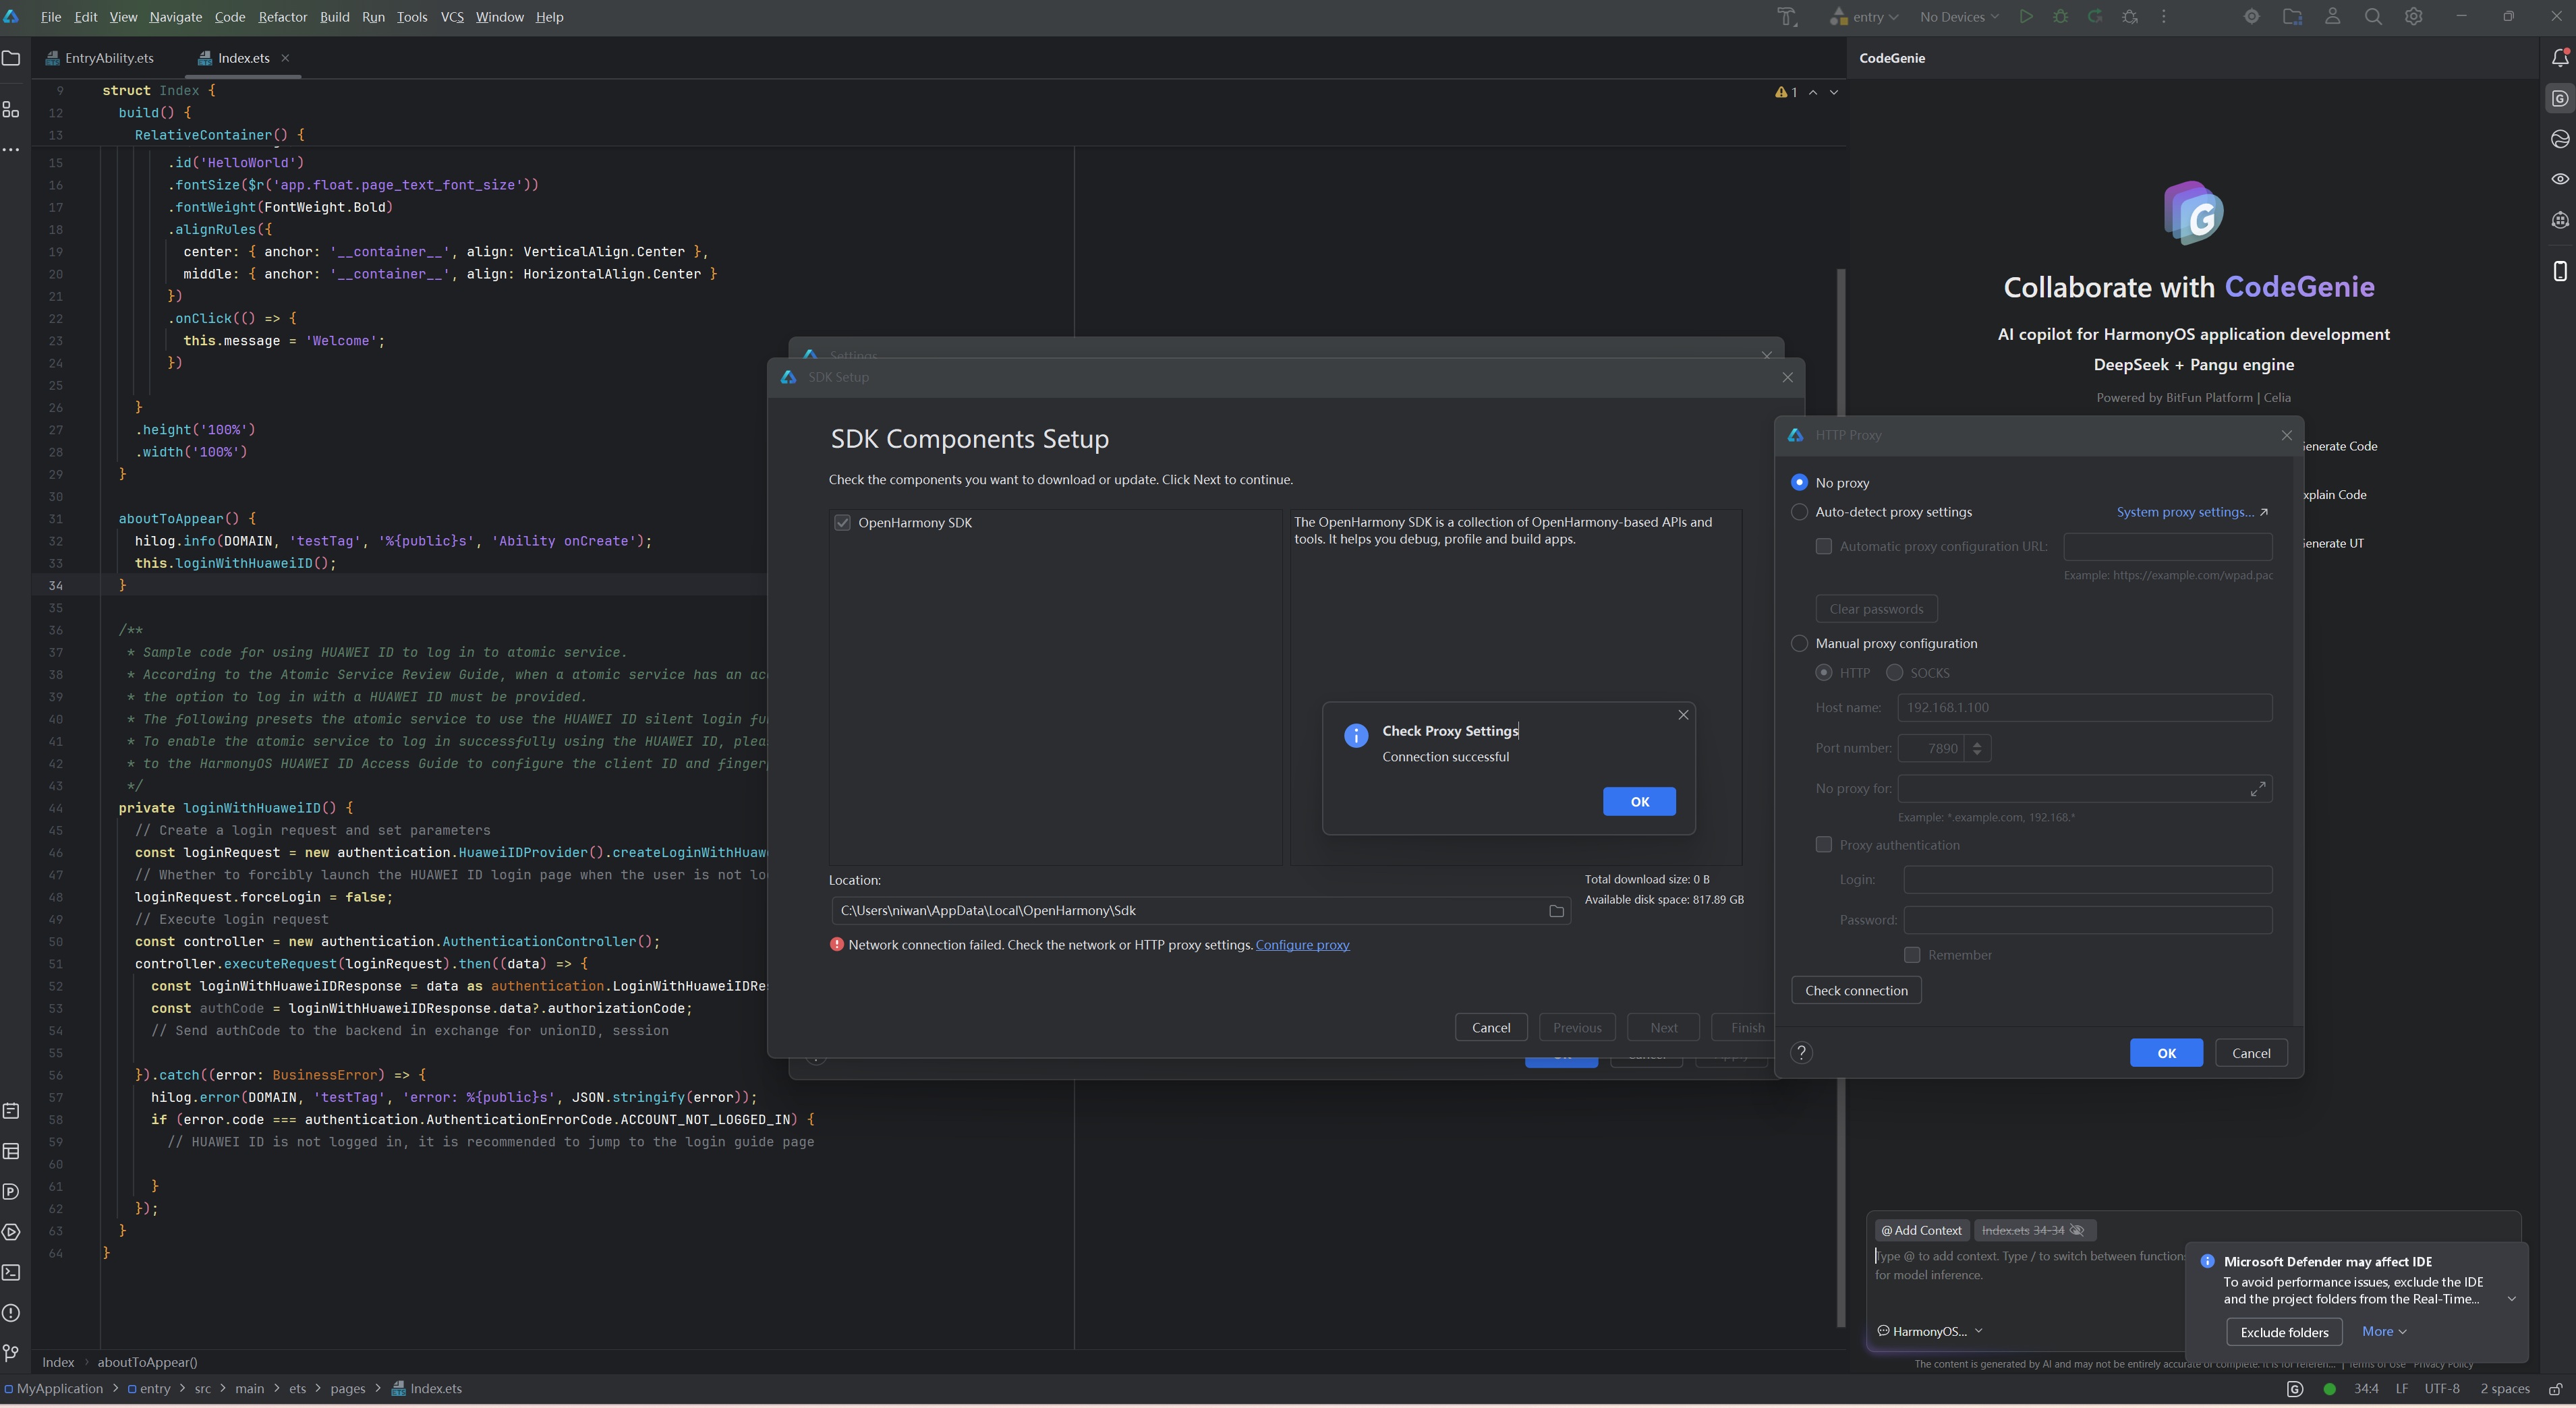This screenshot has width=2576, height=1408.
Task: Click the Search magnifier icon in toolbar
Action: (2372, 17)
